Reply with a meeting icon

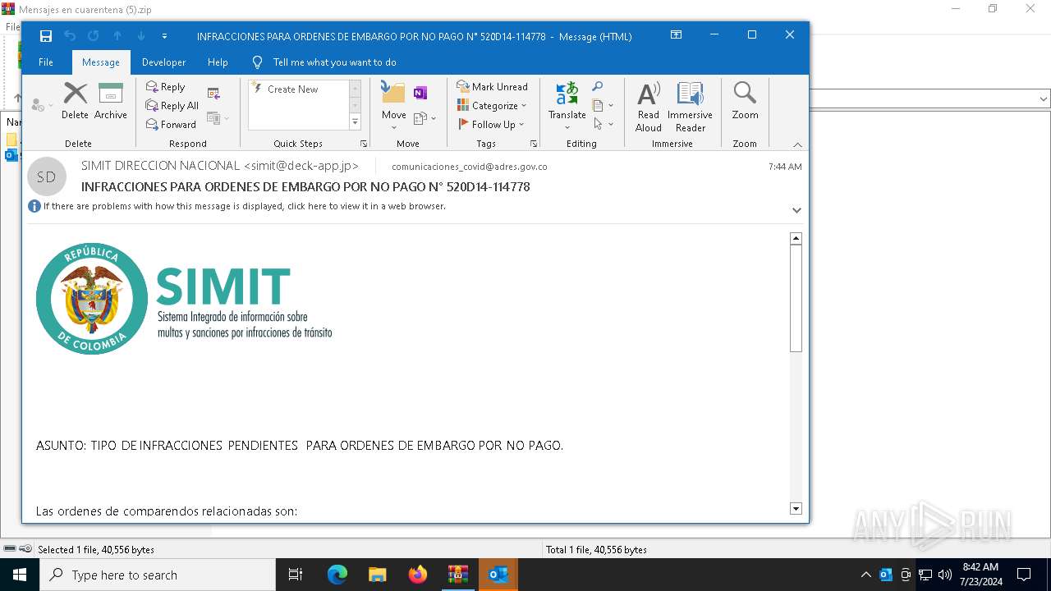(214, 94)
